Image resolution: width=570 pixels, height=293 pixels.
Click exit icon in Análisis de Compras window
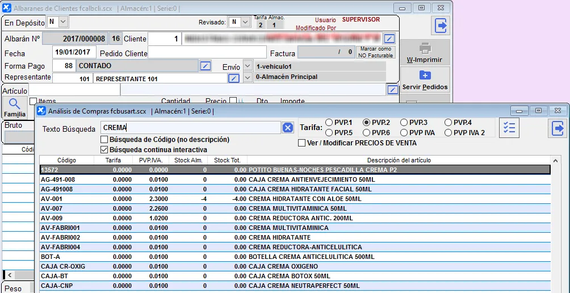tap(558, 128)
